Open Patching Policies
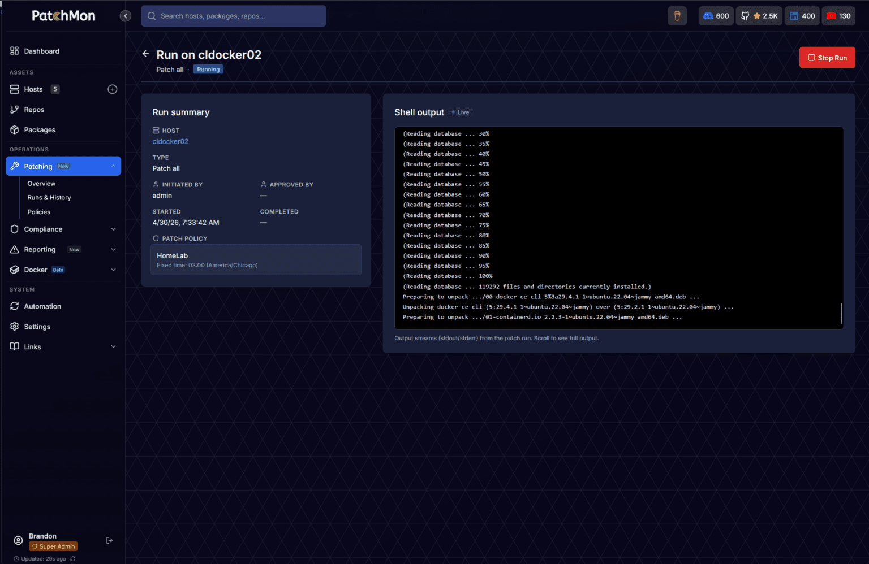Viewport: 869px width, 564px height. coord(39,212)
